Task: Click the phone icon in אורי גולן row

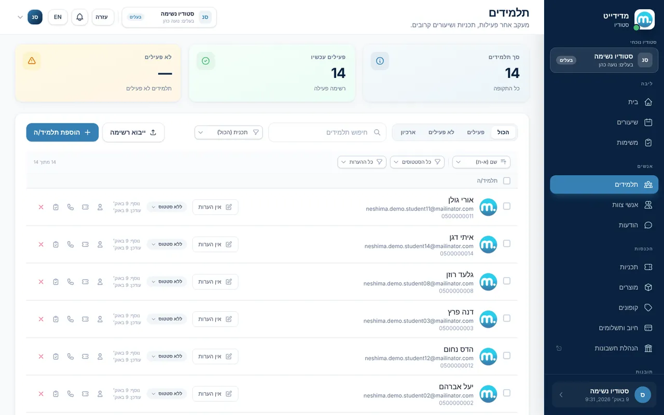Action: pyautogui.click(x=71, y=207)
